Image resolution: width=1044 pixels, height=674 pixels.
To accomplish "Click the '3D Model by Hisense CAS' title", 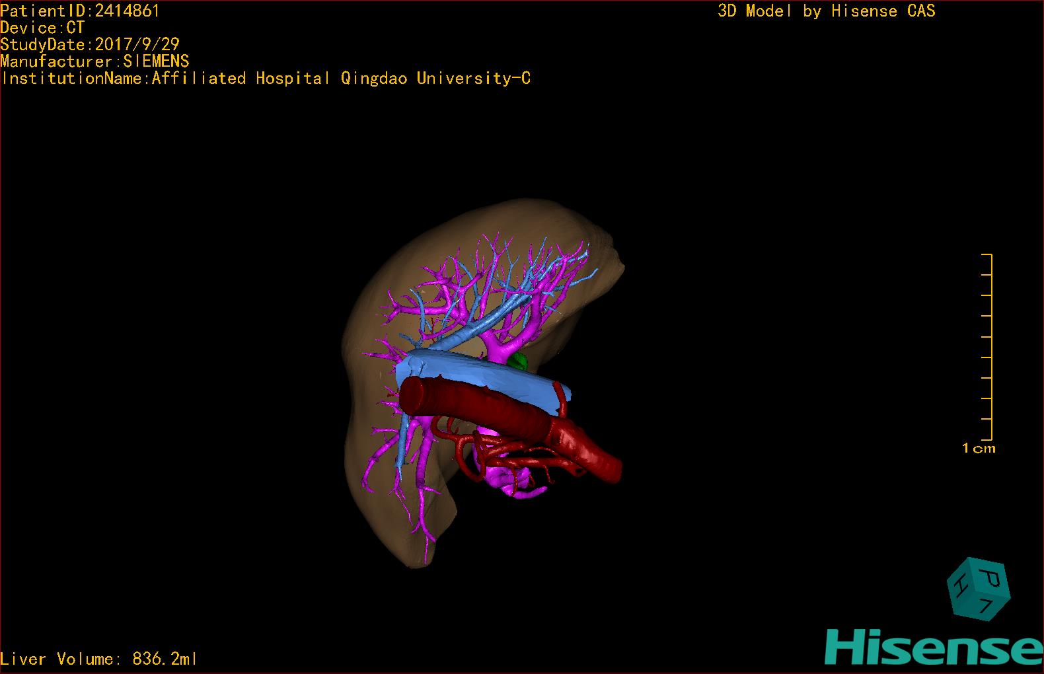I will [x=827, y=11].
